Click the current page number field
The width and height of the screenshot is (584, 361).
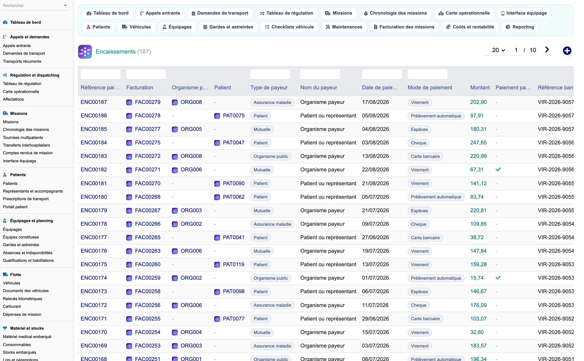pyautogui.click(x=516, y=50)
